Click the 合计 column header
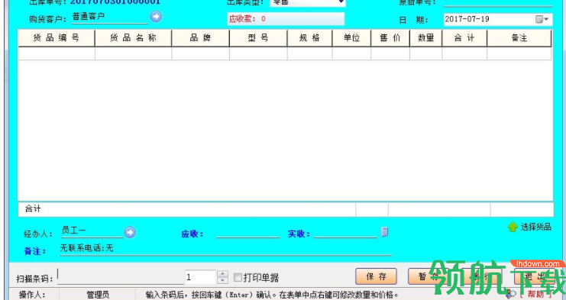Viewport: 566px width, 300px height. pos(464,38)
